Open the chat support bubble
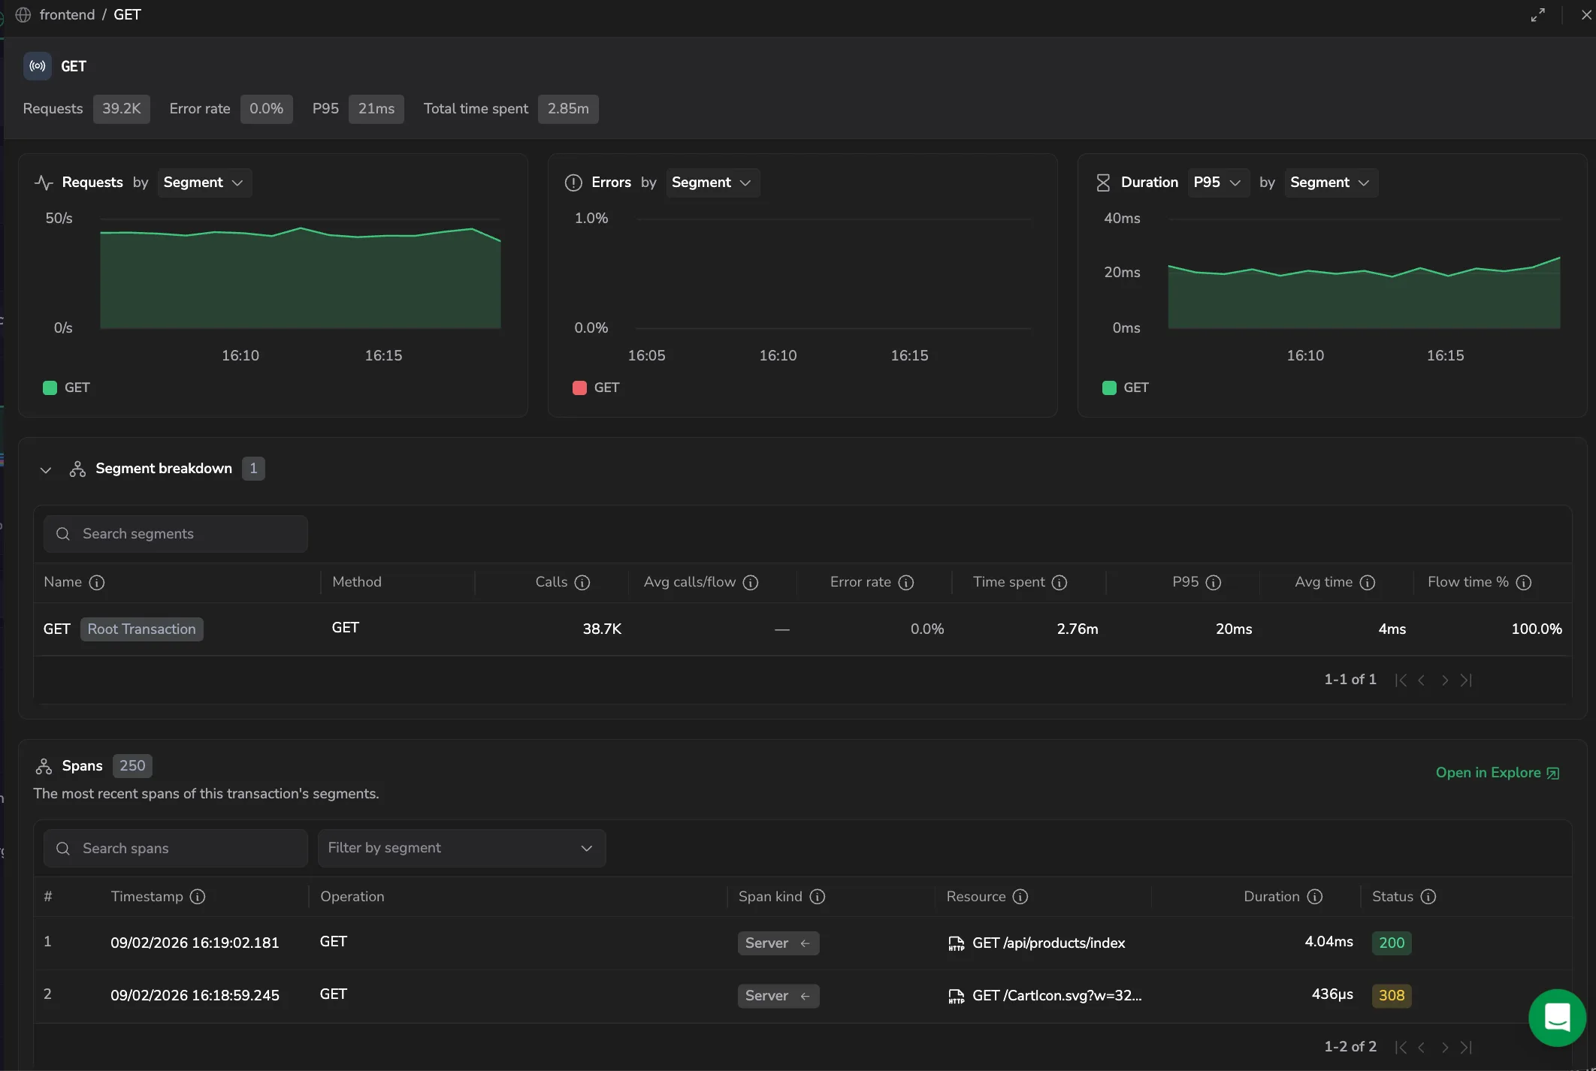 (1557, 1018)
